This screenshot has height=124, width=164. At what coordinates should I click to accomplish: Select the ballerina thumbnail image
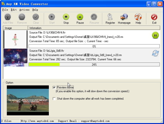15,39
